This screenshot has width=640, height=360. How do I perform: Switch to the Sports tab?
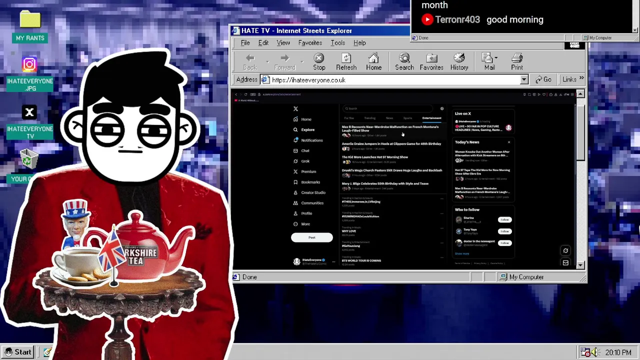point(407,118)
